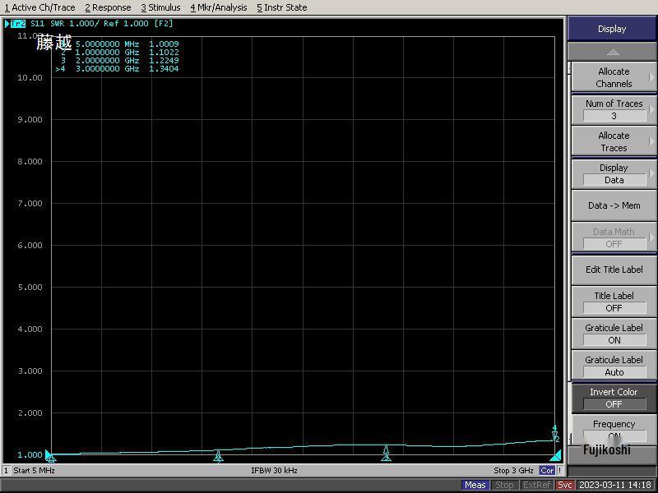Click the Ref 1.000 reference value label
658x493 pixels.
coord(127,24)
